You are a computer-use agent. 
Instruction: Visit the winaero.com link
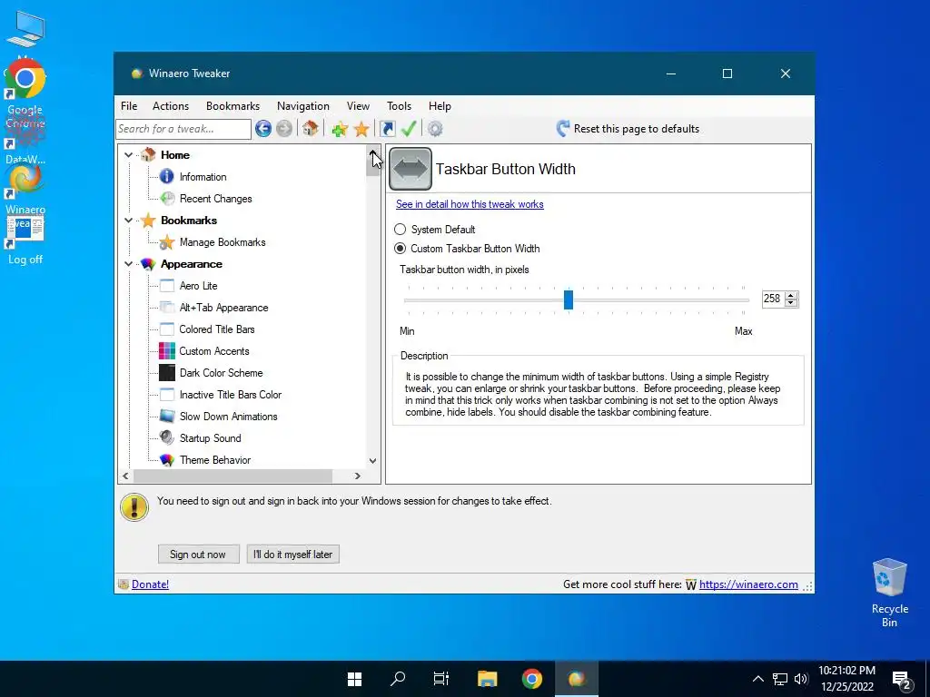point(748,584)
